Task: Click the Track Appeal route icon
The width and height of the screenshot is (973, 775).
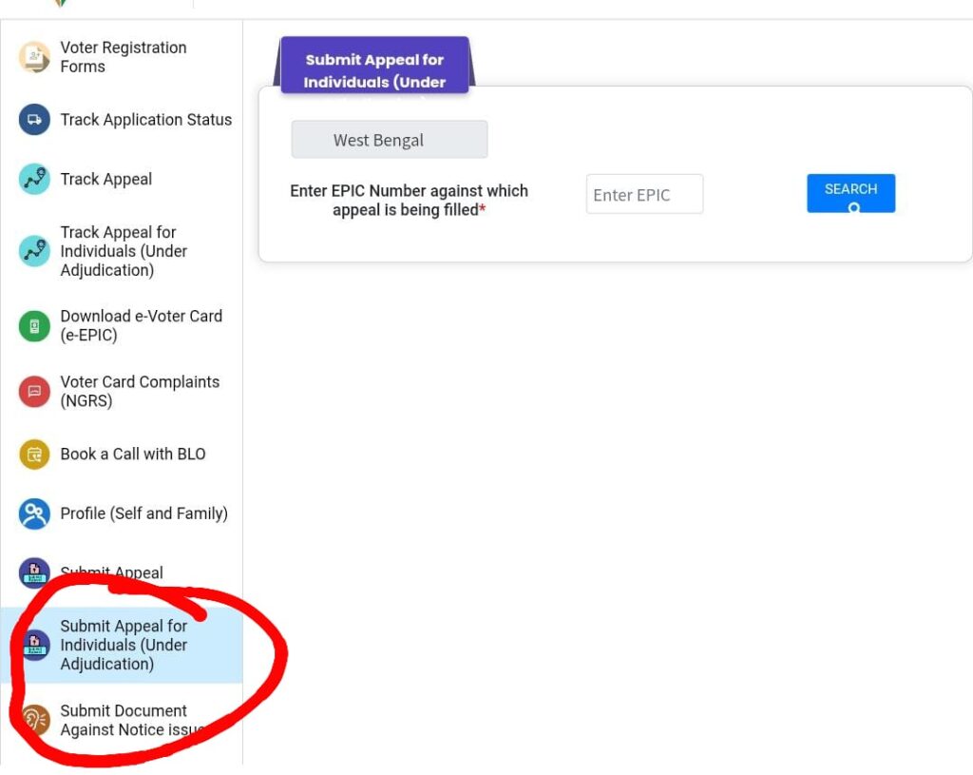Action: (34, 179)
